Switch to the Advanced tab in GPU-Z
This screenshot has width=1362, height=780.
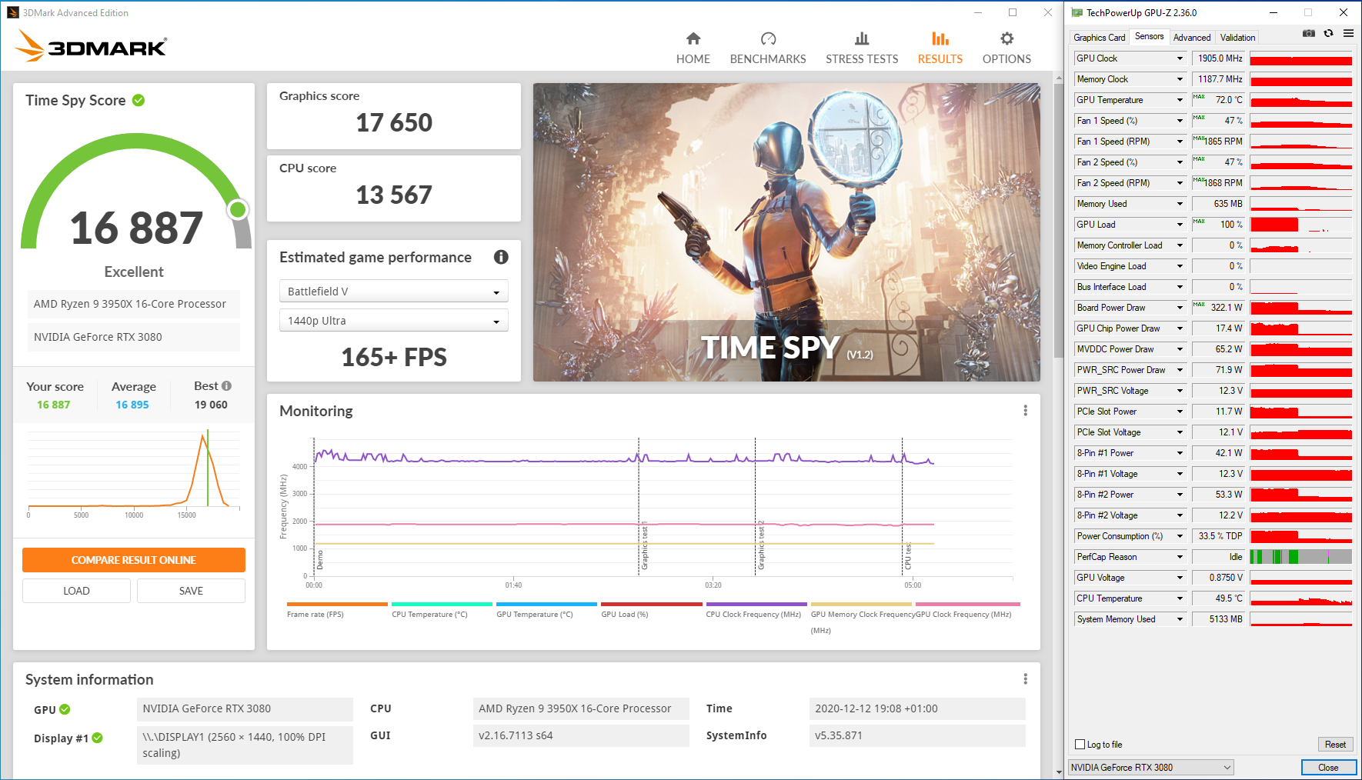(1191, 38)
